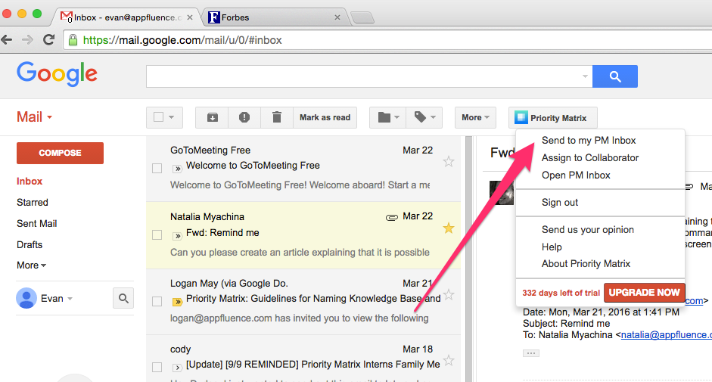The image size is (712, 382).
Task: Click importance marker on cody's Update email
Action: [x=177, y=368]
